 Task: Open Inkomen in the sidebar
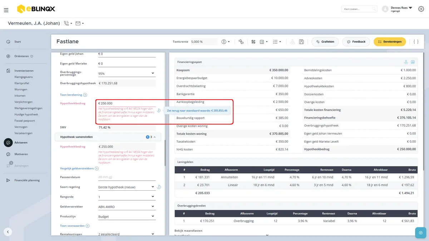click(20, 96)
